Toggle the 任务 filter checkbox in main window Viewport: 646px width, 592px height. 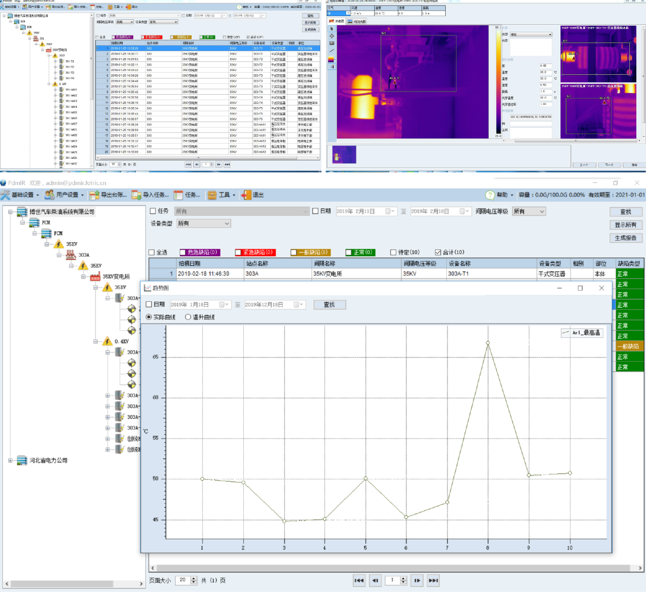click(153, 211)
